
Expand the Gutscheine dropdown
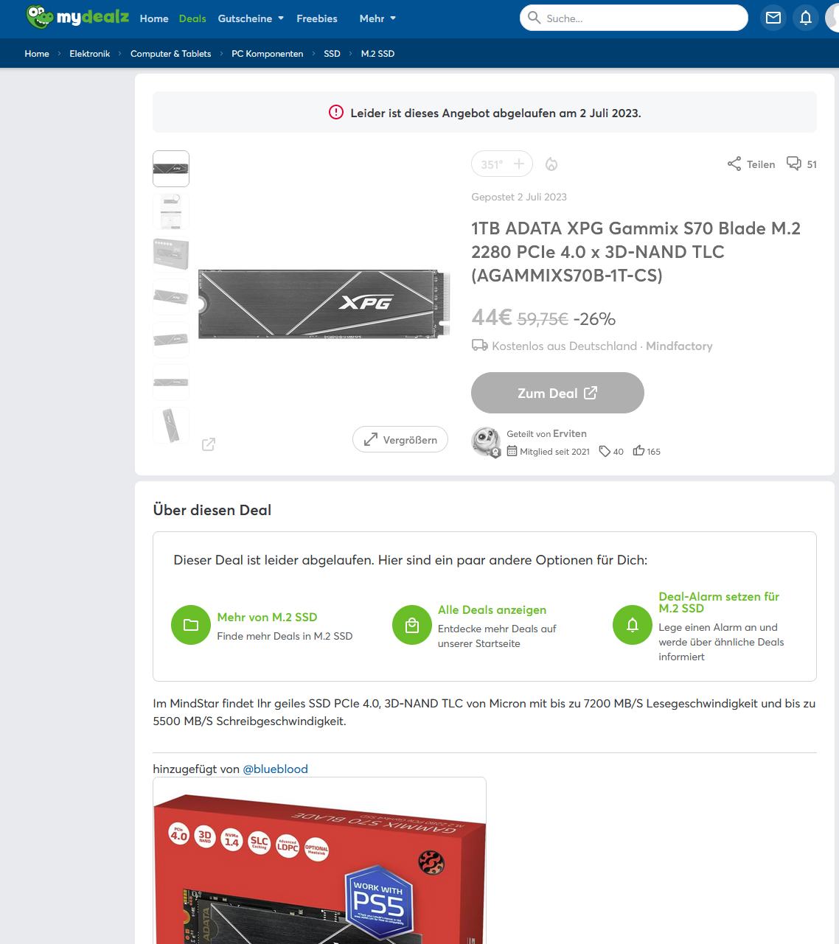coord(251,18)
